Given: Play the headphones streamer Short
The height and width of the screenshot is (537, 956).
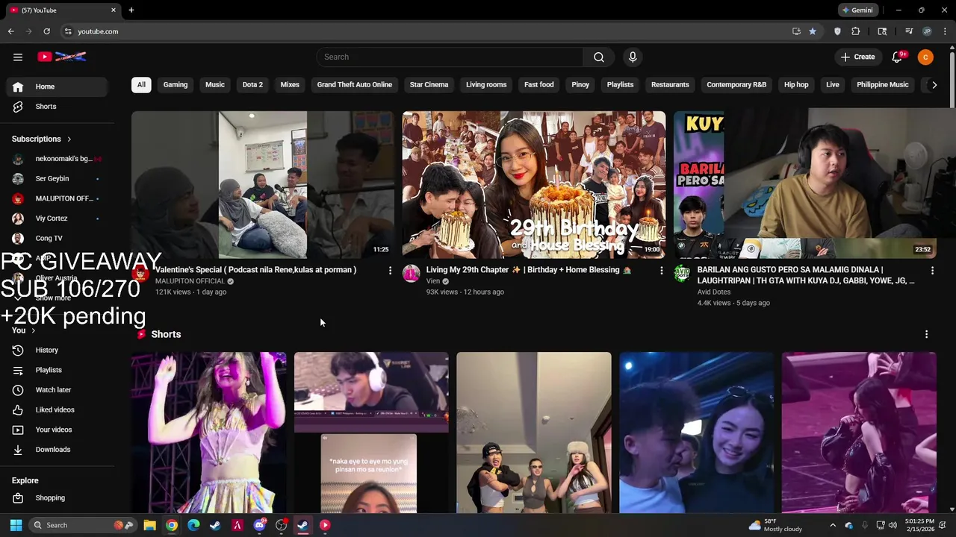Looking at the screenshot, I should pyautogui.click(x=371, y=433).
